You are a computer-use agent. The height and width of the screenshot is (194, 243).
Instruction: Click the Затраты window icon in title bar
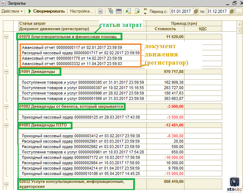pyautogui.click(x=3, y=3)
